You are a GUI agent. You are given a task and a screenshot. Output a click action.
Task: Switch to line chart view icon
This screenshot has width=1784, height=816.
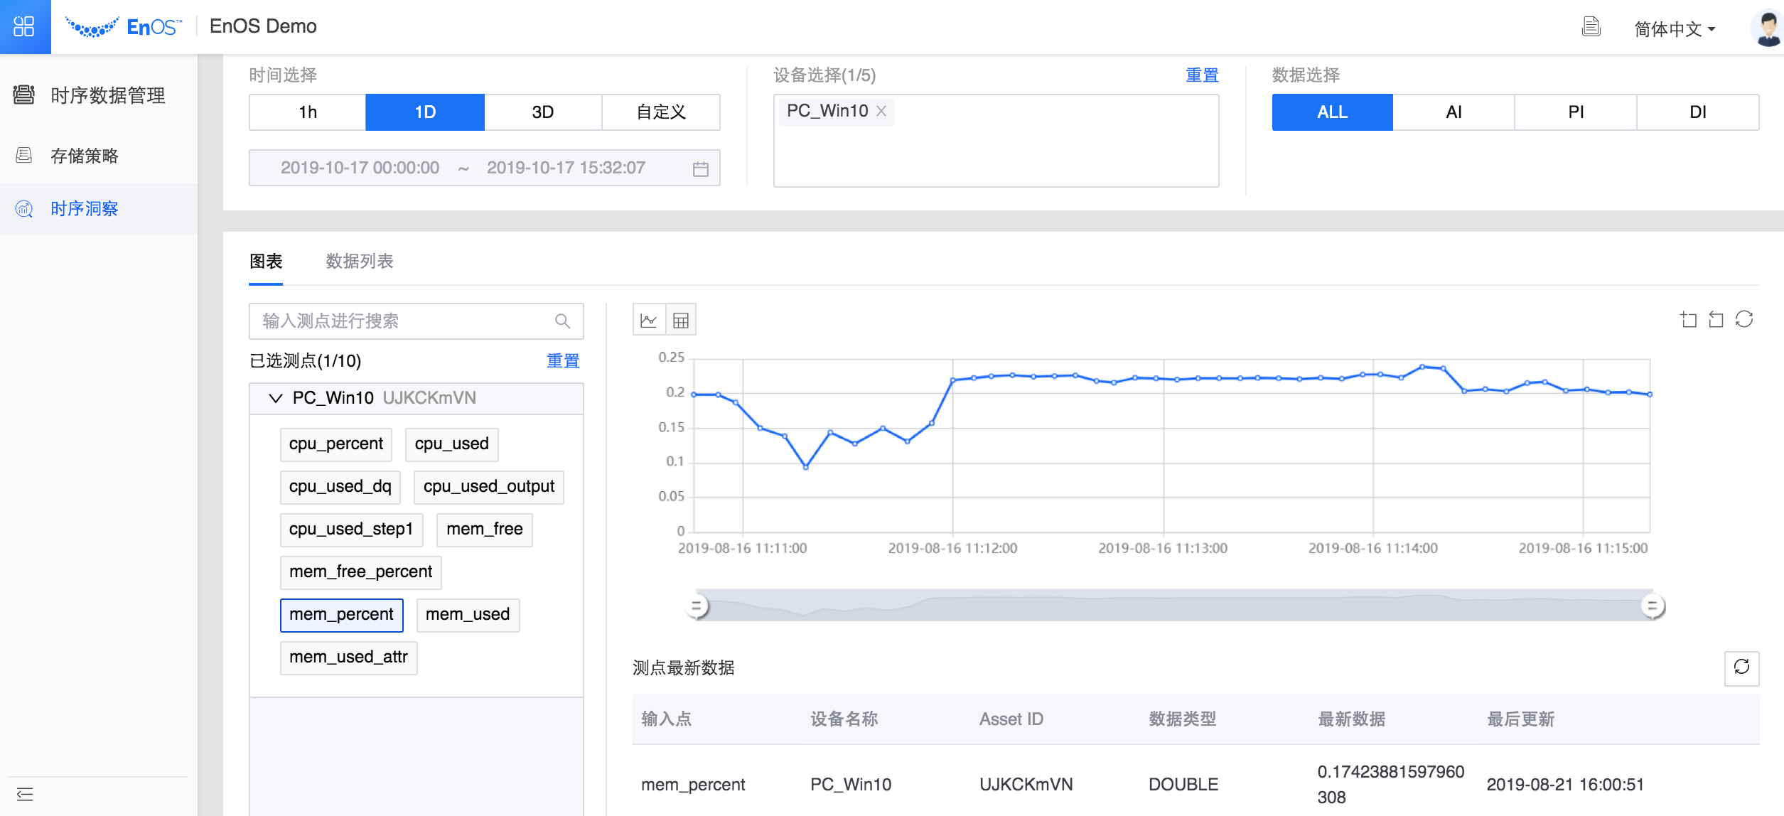coord(649,321)
